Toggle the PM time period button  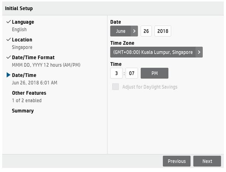point(154,73)
